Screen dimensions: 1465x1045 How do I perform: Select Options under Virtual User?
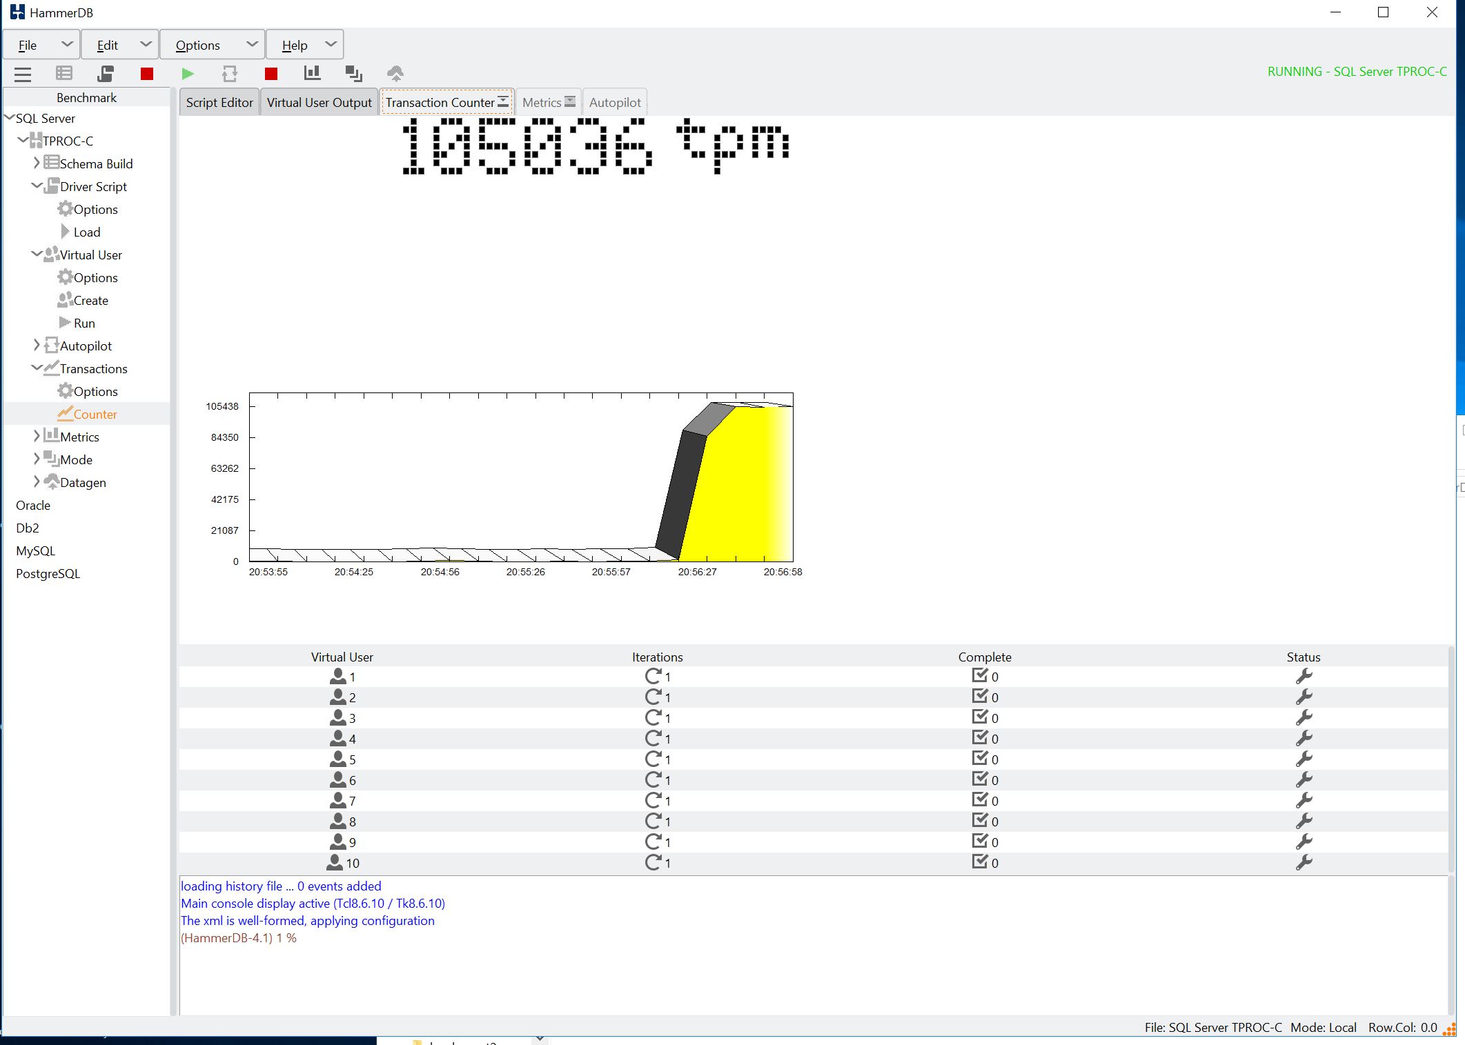[x=95, y=277]
